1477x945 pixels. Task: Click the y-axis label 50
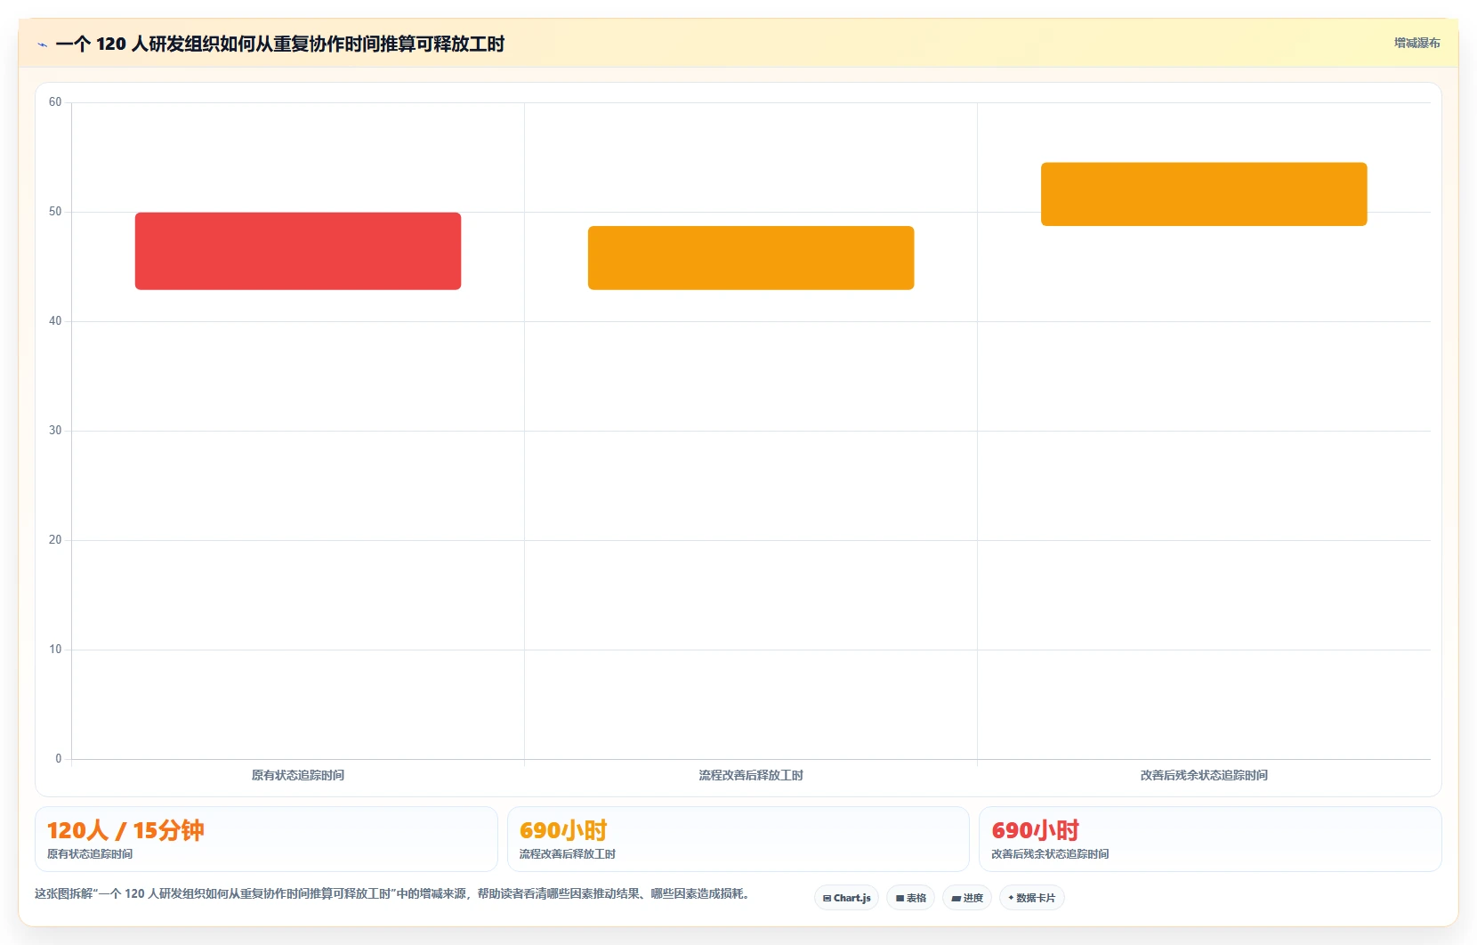tap(55, 212)
